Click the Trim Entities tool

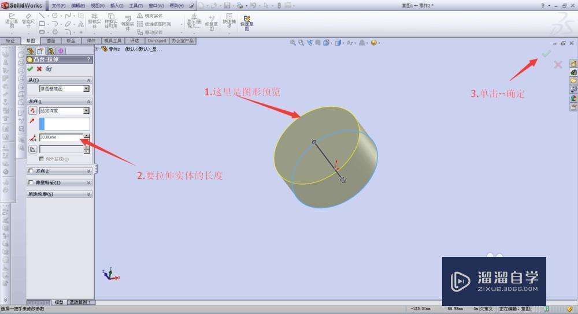[x=94, y=21]
